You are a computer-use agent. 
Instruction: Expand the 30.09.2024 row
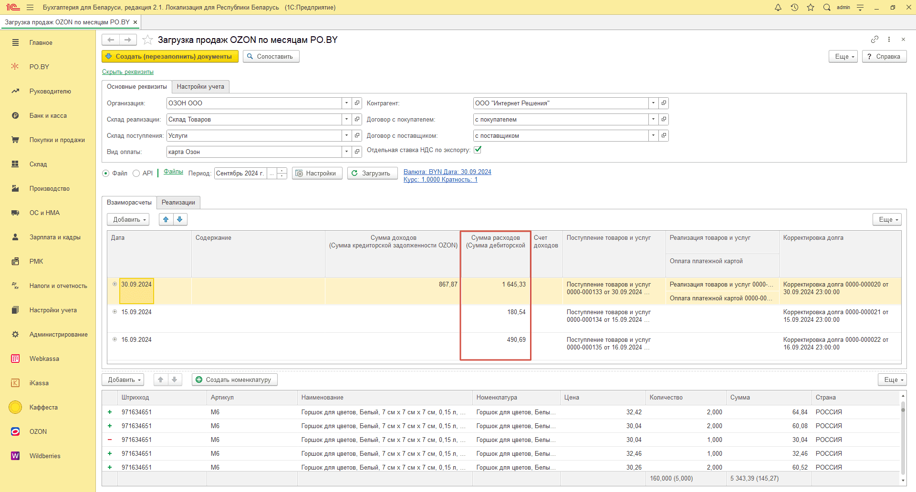[114, 284]
